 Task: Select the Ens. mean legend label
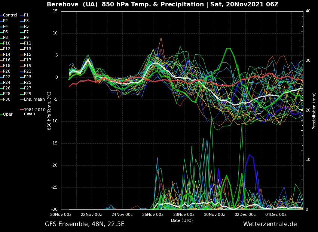(34, 100)
